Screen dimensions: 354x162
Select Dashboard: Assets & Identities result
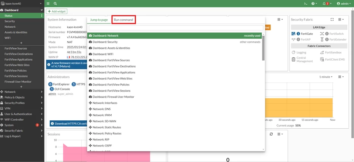174,48
